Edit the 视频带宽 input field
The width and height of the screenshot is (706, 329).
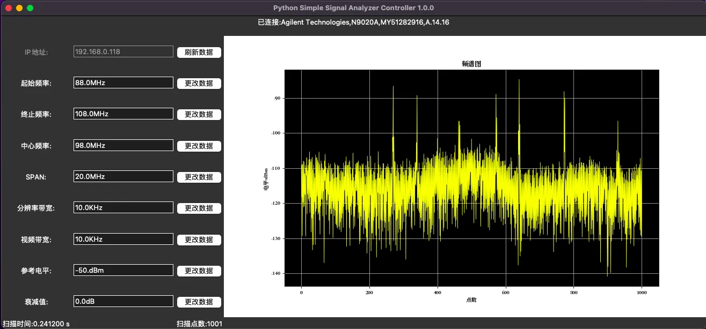[123, 239]
